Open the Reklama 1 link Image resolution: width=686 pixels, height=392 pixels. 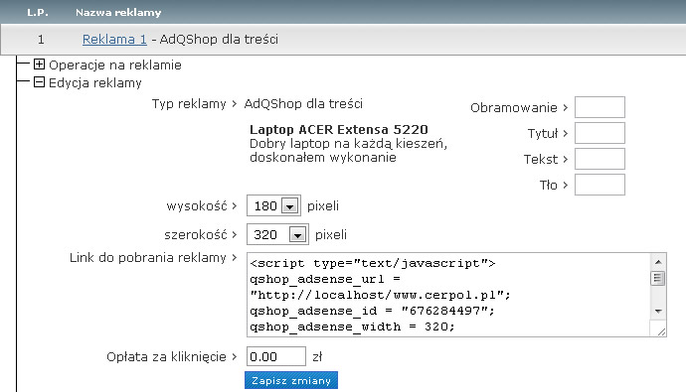pos(114,40)
